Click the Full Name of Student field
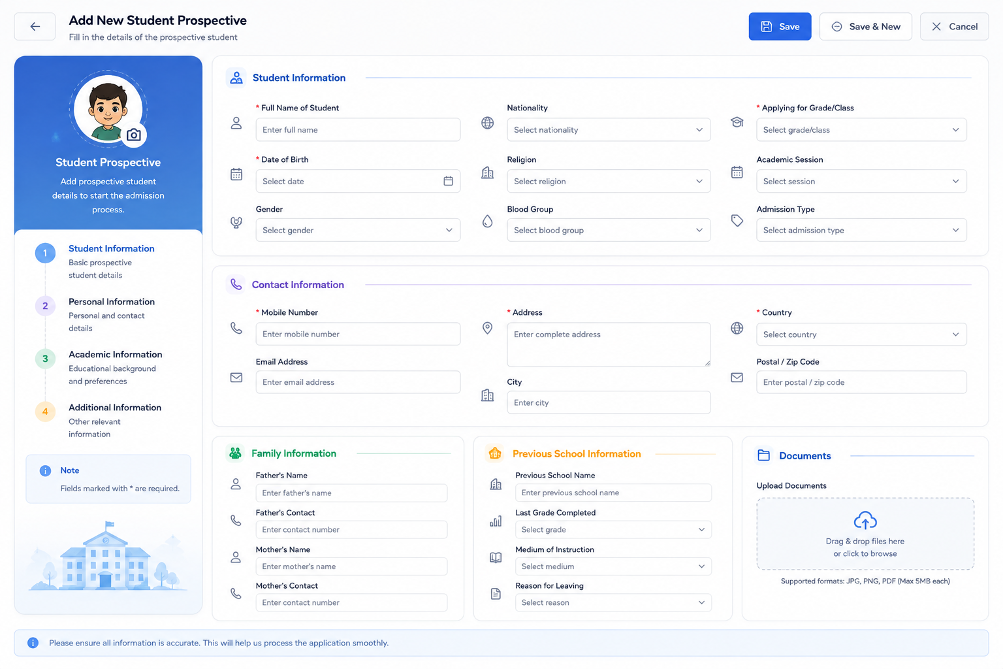The width and height of the screenshot is (1003, 669). pos(358,129)
